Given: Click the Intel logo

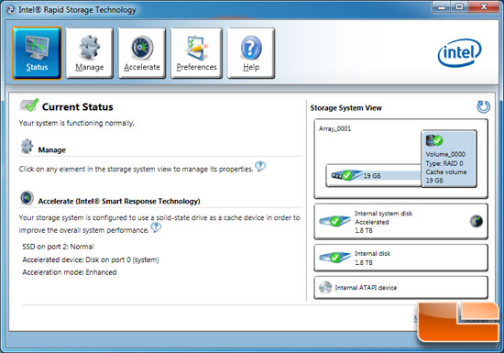Looking at the screenshot, I should (x=460, y=53).
